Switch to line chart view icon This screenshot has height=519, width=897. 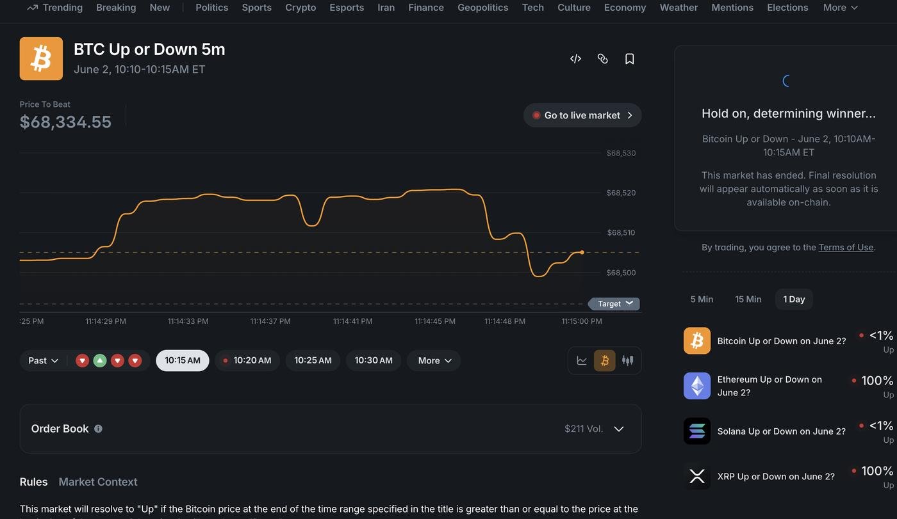582,360
